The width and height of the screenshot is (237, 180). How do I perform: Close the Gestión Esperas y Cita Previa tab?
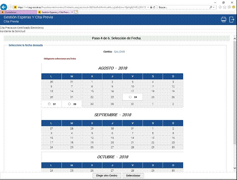(x=72, y=12)
